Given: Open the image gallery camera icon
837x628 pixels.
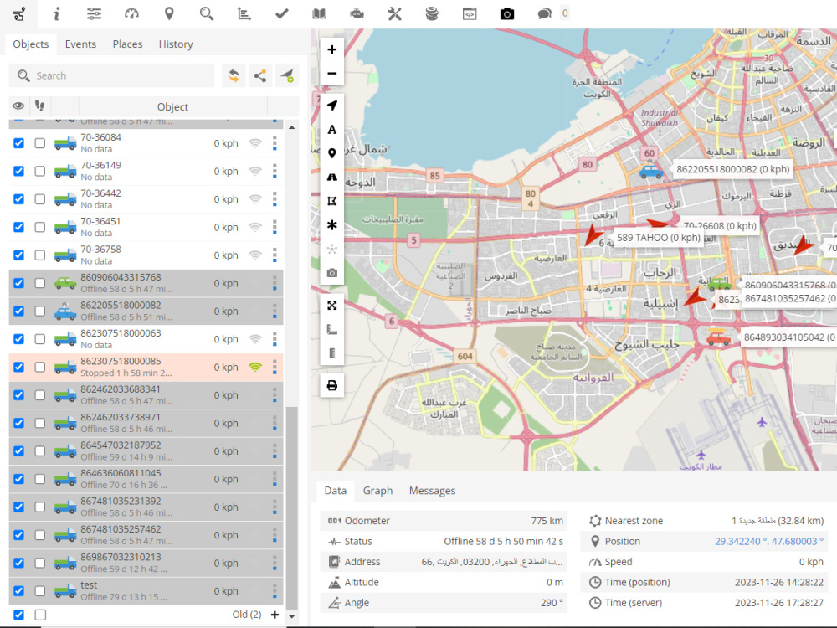Looking at the screenshot, I should pos(507,14).
